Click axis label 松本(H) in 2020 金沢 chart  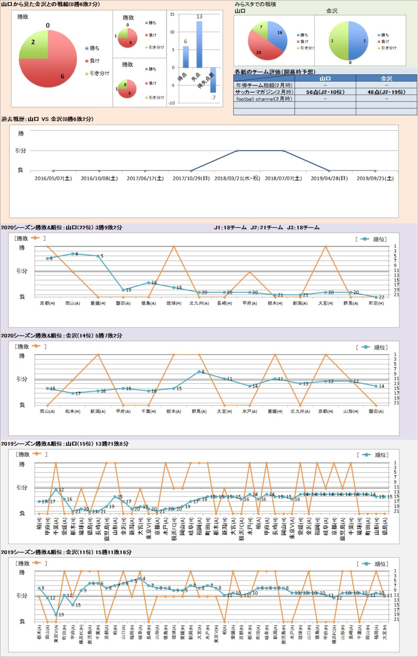pos(73,412)
